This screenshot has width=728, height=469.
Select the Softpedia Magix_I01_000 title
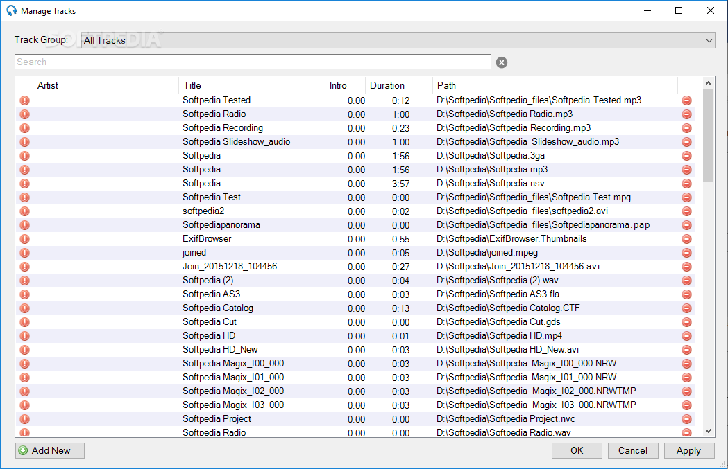tap(233, 378)
